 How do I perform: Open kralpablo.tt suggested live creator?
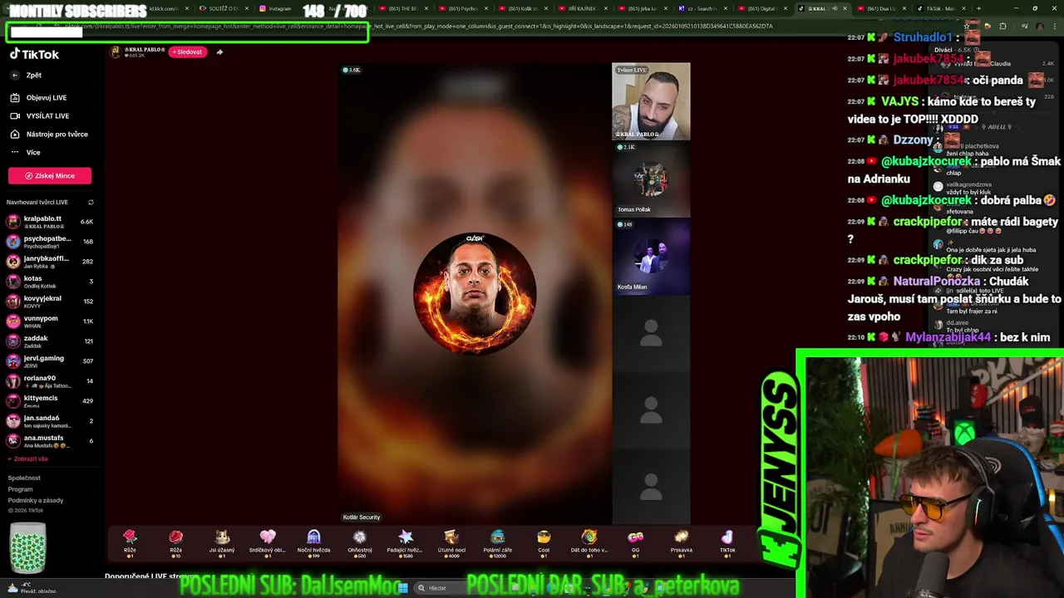50,222
